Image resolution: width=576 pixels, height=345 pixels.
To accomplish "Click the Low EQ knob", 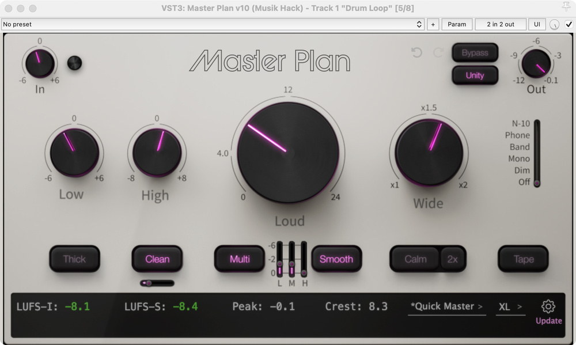I will tap(74, 152).
